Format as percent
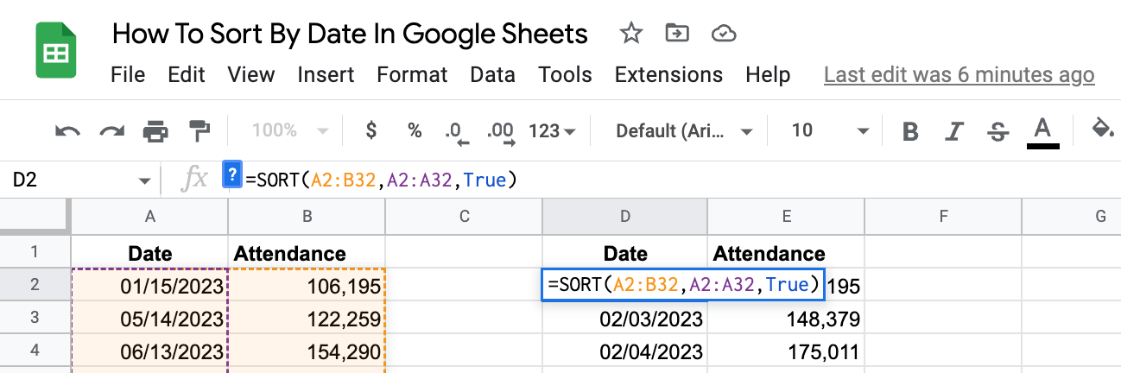This screenshot has width=1121, height=373. (415, 130)
